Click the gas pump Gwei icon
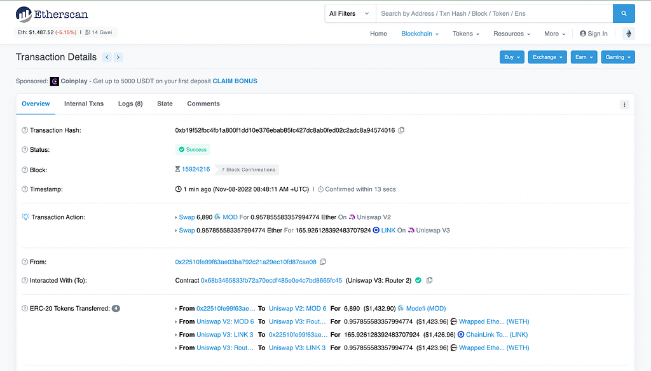This screenshot has height=371, width=651. click(88, 32)
